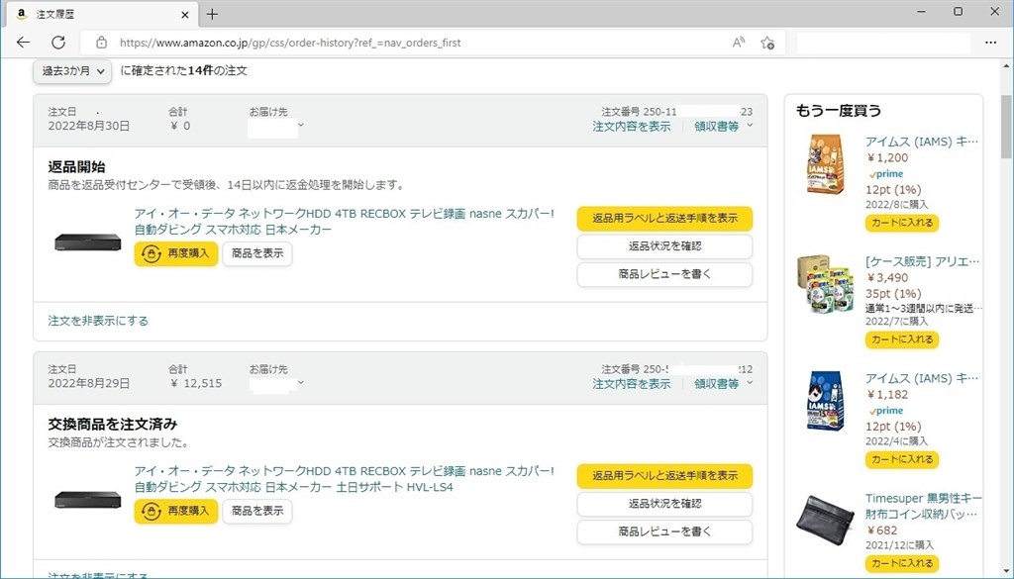
Task: Open アイムス ¥1,182 product link
Action: [922, 378]
